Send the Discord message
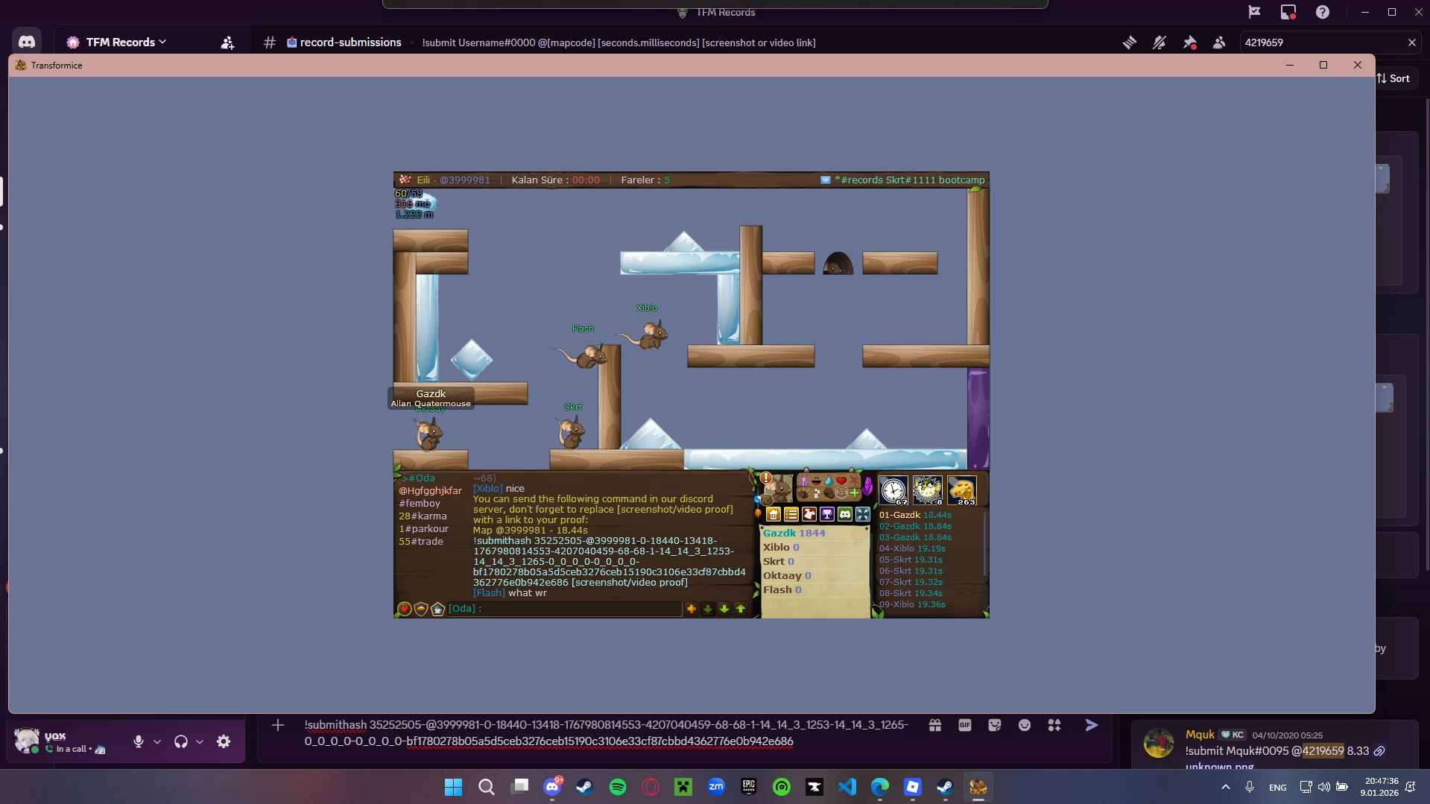1430x804 pixels. (x=1092, y=725)
